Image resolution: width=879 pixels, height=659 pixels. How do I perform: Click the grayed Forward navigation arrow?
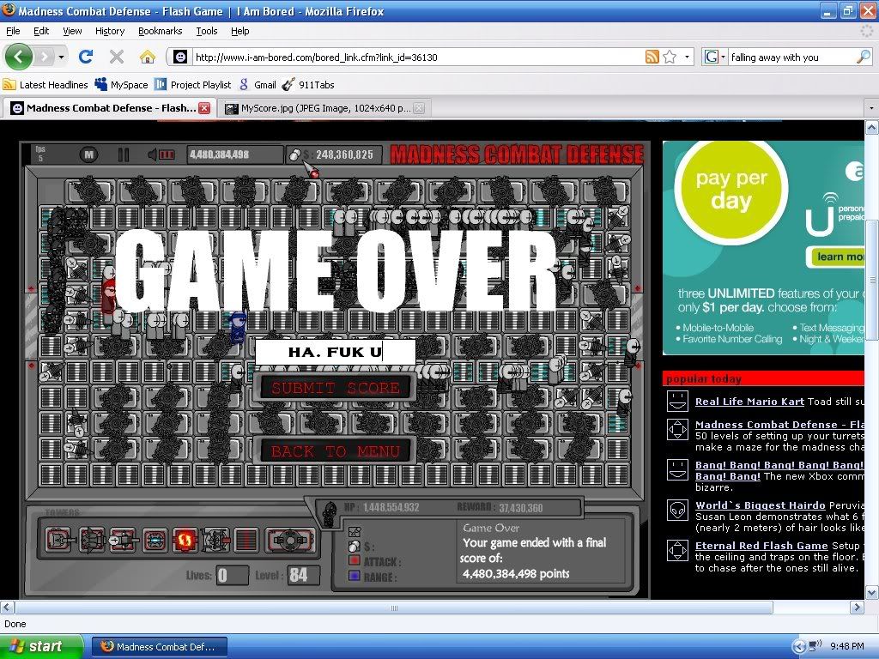click(44, 57)
